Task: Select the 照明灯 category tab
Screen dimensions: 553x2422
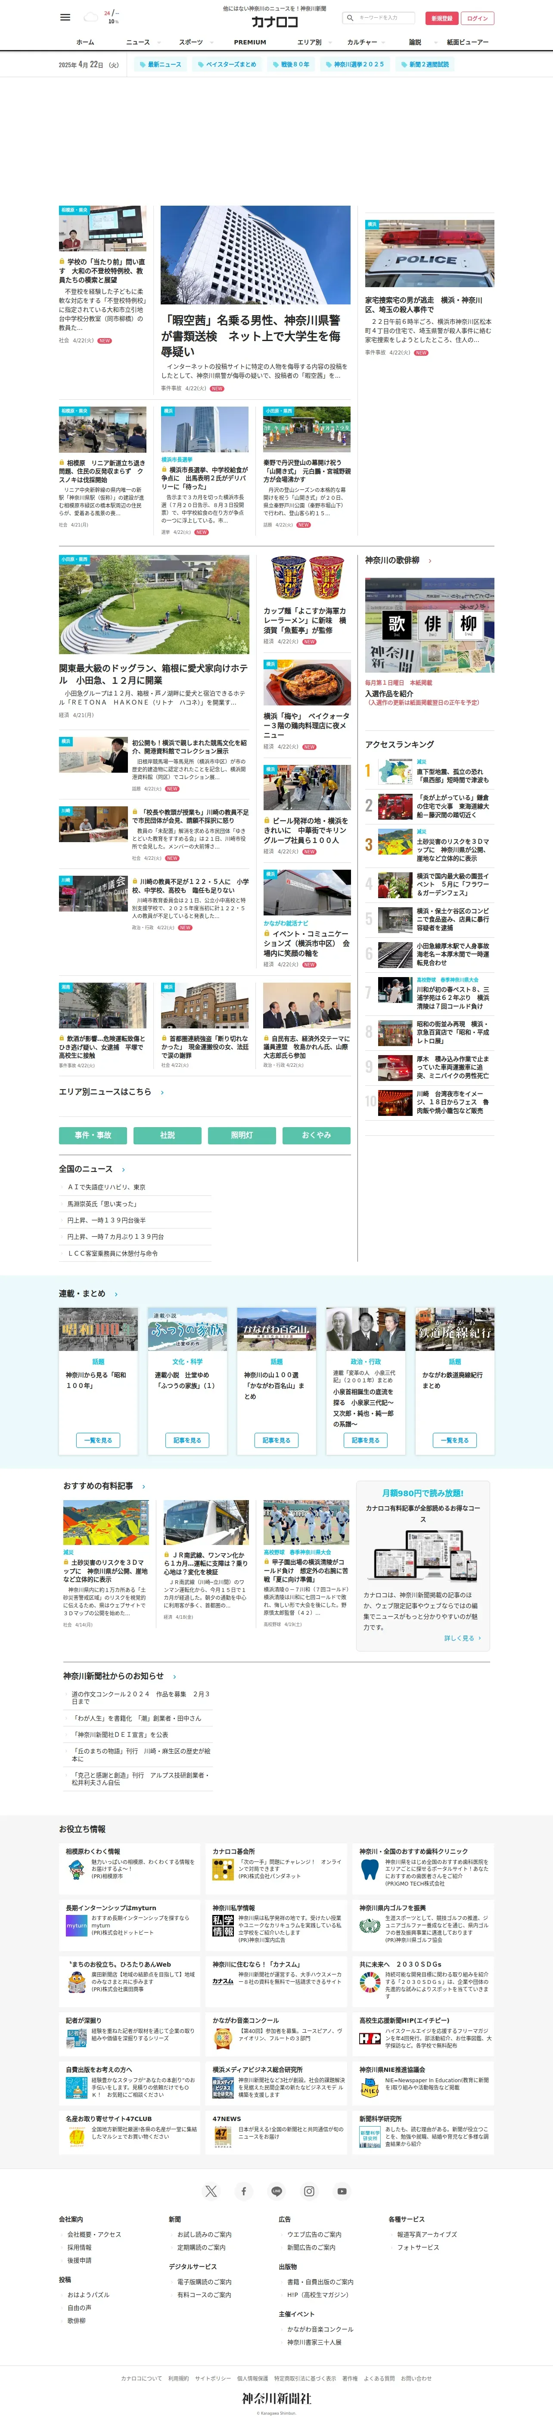Action: coord(242,1136)
